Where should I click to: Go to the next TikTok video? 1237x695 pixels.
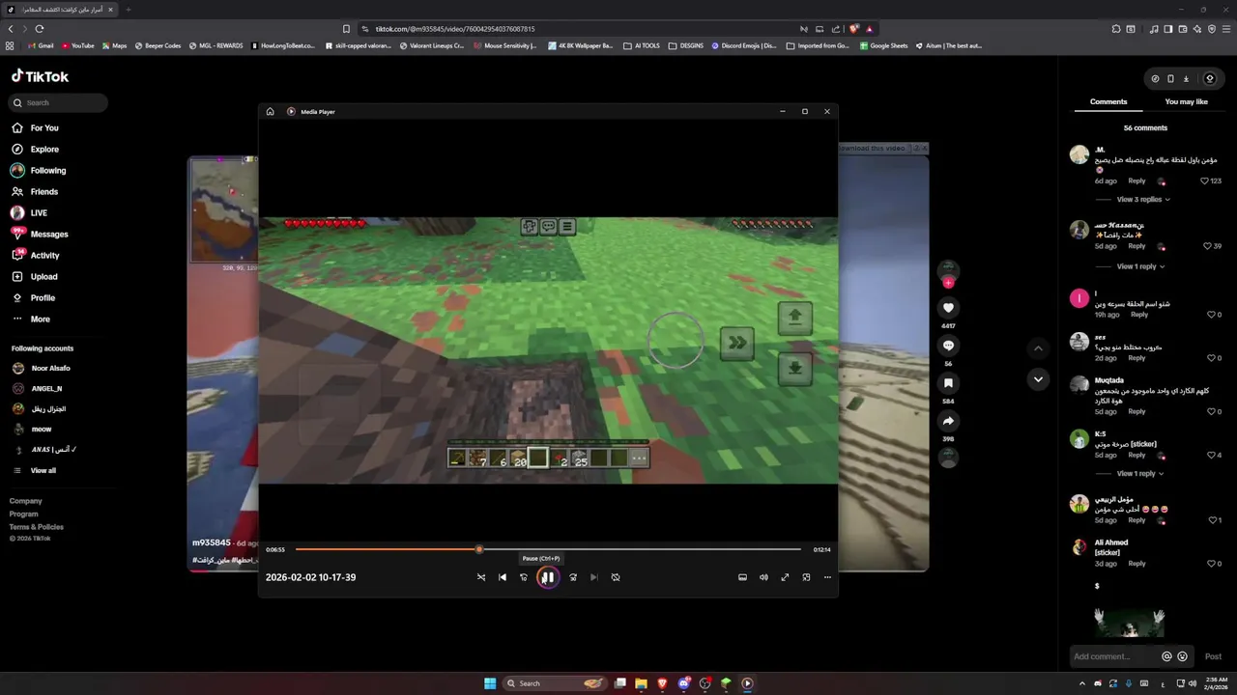1038,379
